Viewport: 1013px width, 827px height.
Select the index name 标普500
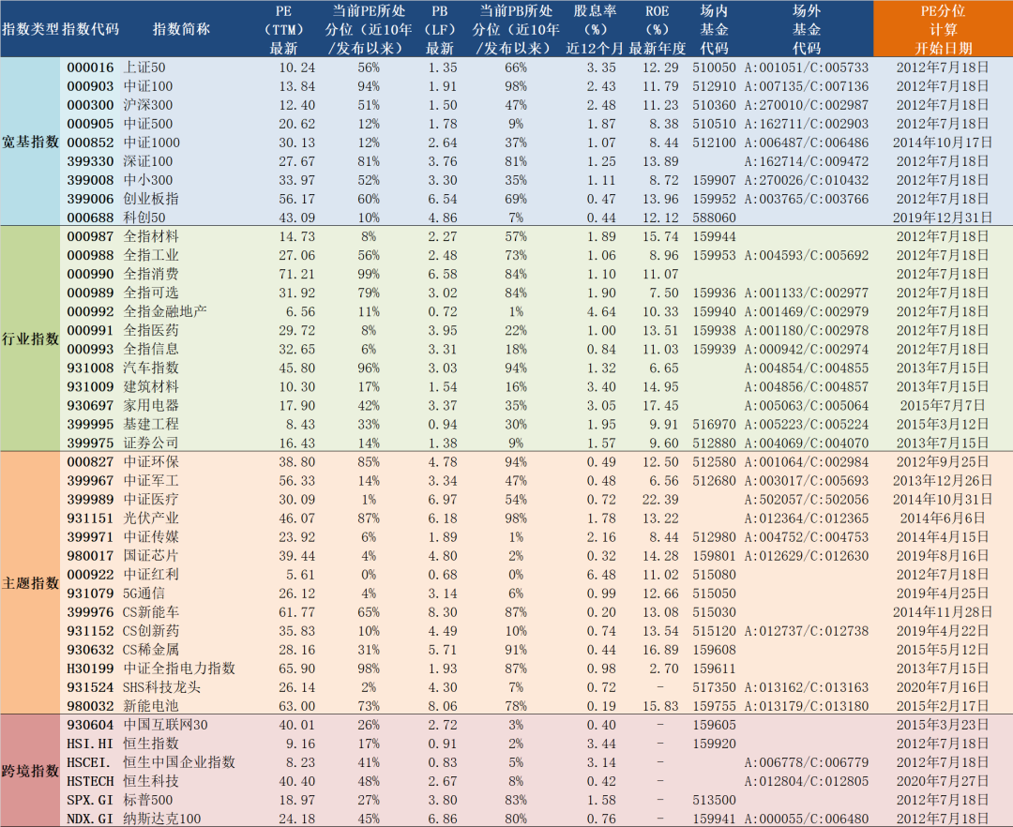148,800
